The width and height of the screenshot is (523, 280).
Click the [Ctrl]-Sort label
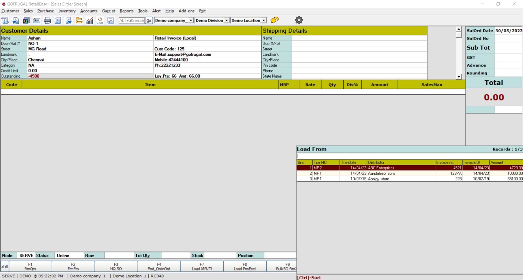[309, 278]
